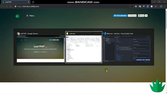Click the Chrome icon in task switcher
The image size is (167, 94).
[x=18, y=34]
